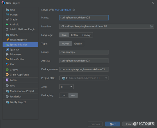157x128 pixels.
Task: Set language to Kotlin
Action: click(x=75, y=35)
